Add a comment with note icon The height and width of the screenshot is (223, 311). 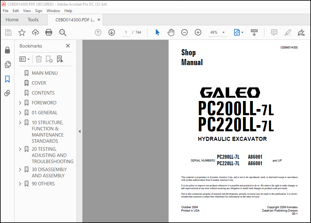coord(274,32)
